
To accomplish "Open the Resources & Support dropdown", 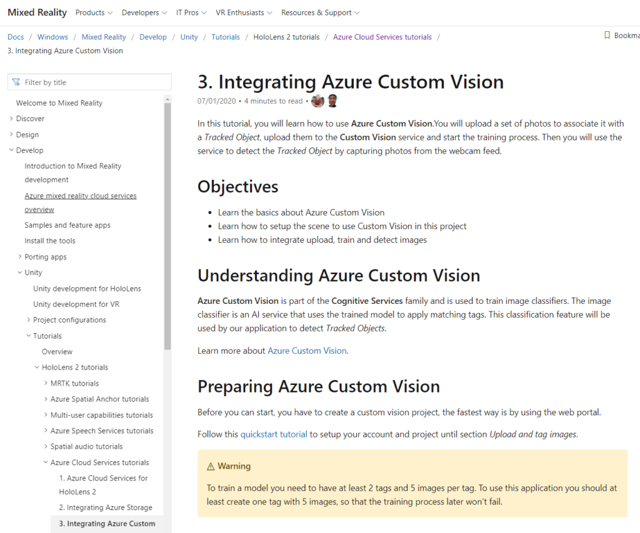I will pos(321,12).
